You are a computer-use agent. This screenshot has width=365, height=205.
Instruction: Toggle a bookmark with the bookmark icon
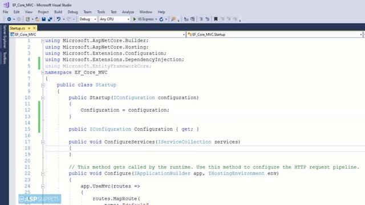pos(216,19)
